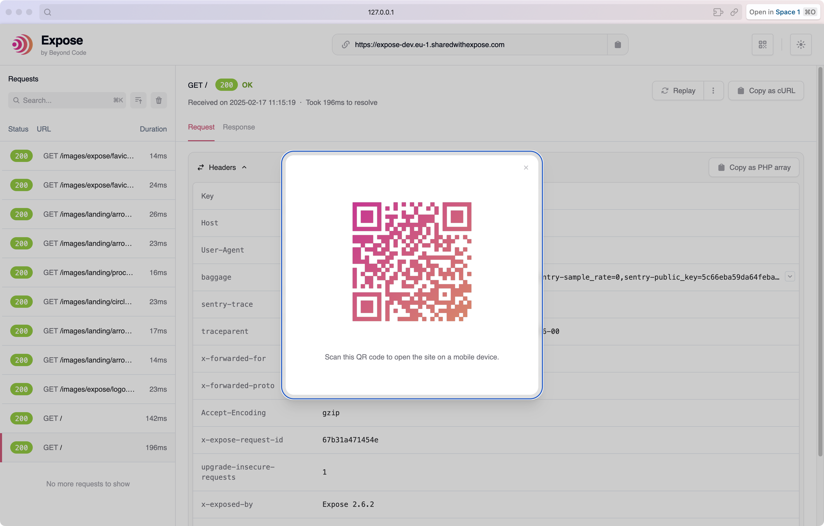824x526 pixels.
Task: Click the 200 status badge in detail header
Action: click(x=226, y=85)
